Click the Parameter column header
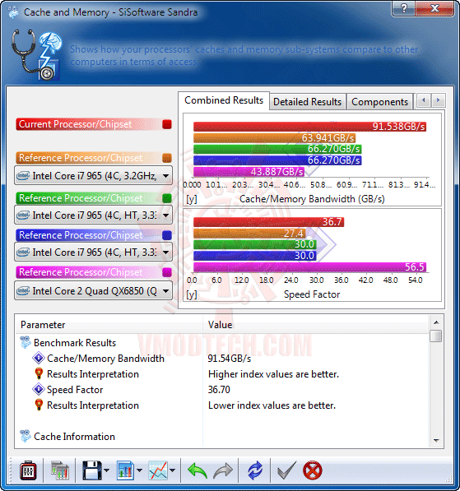460x491 pixels. coord(109,325)
